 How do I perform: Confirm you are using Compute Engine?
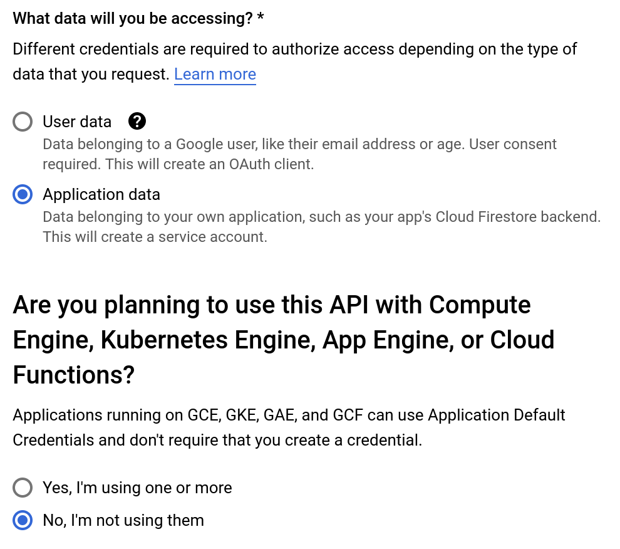tap(23, 488)
